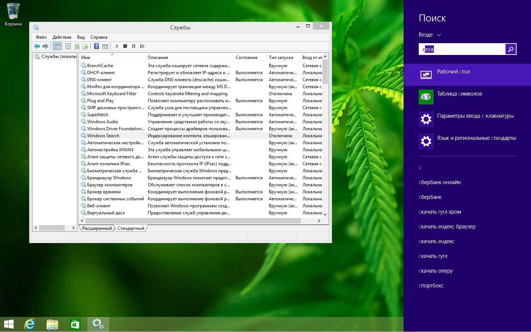Sort by the Вход от имени column header
Viewport: 531px width, 332px height.
[x=311, y=57]
